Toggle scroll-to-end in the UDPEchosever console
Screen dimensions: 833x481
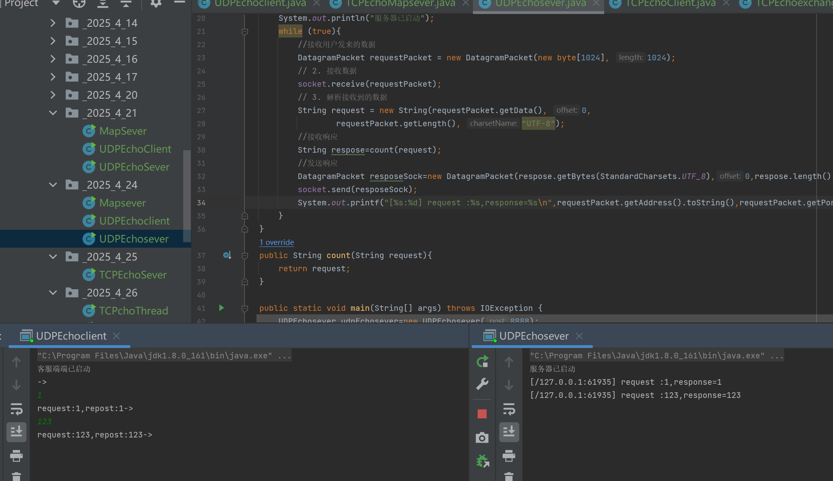(509, 432)
